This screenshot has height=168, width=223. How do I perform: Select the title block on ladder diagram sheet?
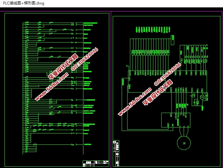click(93, 162)
